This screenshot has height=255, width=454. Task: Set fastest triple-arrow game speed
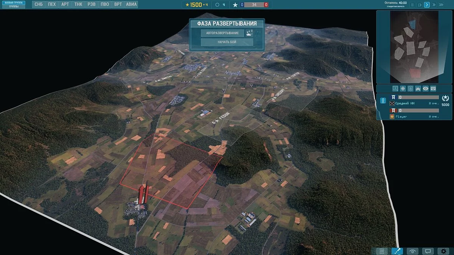[x=442, y=5]
